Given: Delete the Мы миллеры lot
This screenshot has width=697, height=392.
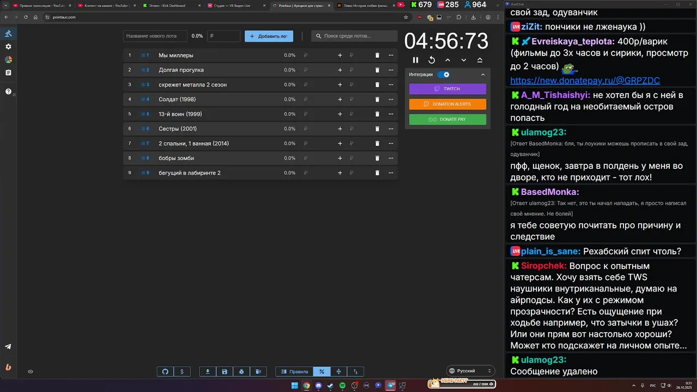Looking at the screenshot, I should (x=377, y=56).
